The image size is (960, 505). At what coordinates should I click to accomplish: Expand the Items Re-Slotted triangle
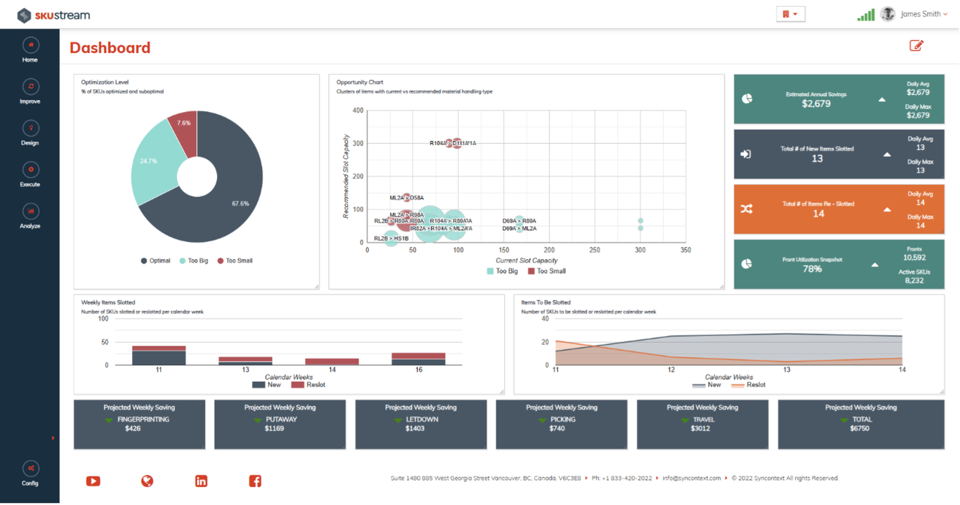point(887,210)
